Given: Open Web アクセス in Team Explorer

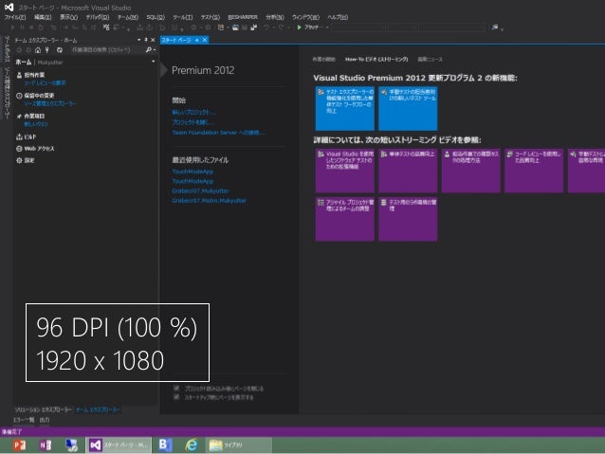Looking at the screenshot, I should [x=38, y=149].
